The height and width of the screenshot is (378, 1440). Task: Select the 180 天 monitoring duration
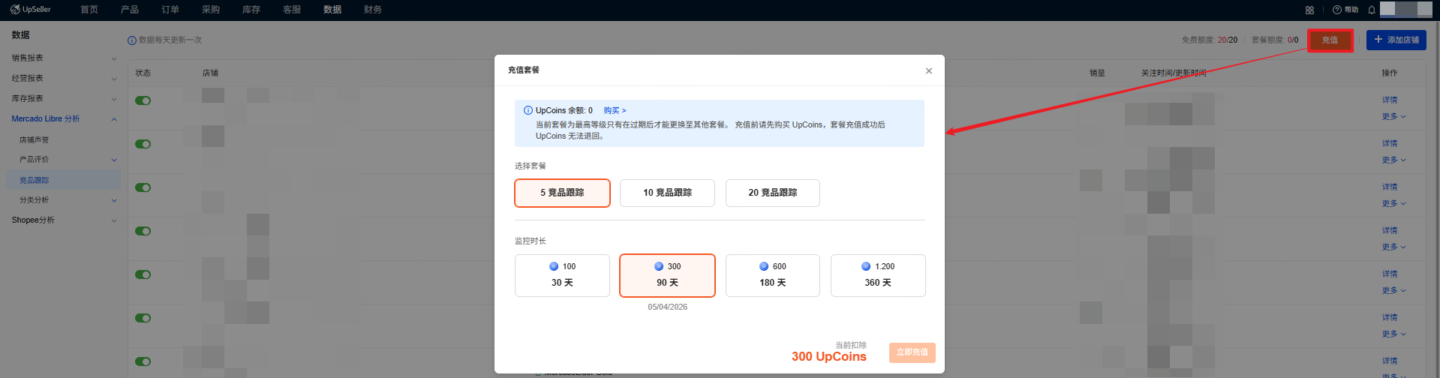[772, 275]
